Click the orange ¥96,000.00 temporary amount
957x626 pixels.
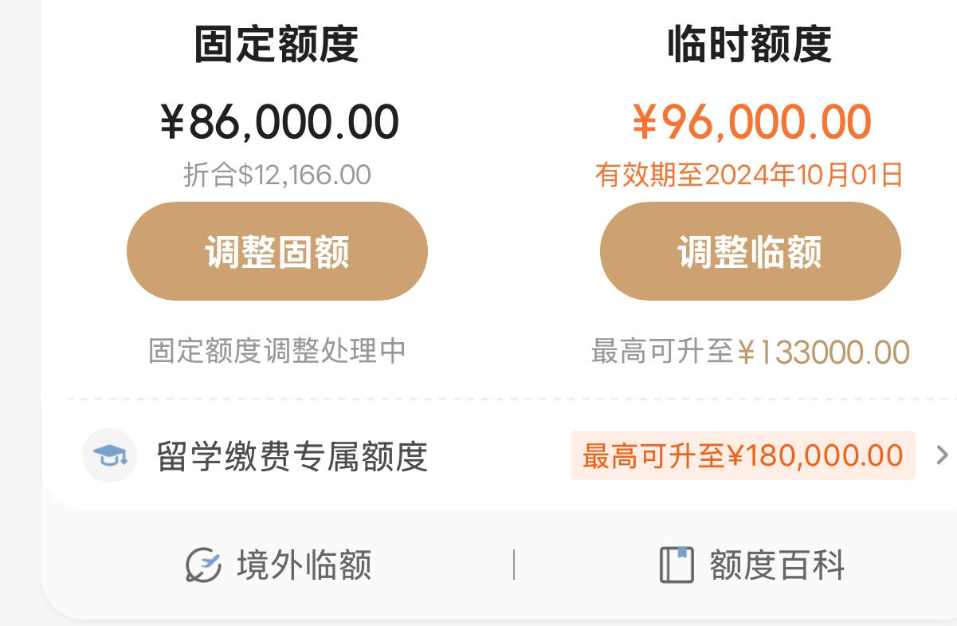point(751,122)
